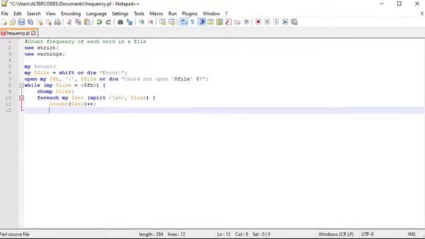Image resolution: width=425 pixels, height=239 pixels.
Task: Click the 'chomp $line;' code line
Action: pyautogui.click(x=56, y=92)
